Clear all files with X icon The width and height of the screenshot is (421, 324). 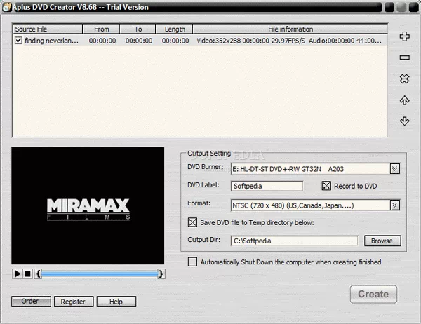coord(404,79)
